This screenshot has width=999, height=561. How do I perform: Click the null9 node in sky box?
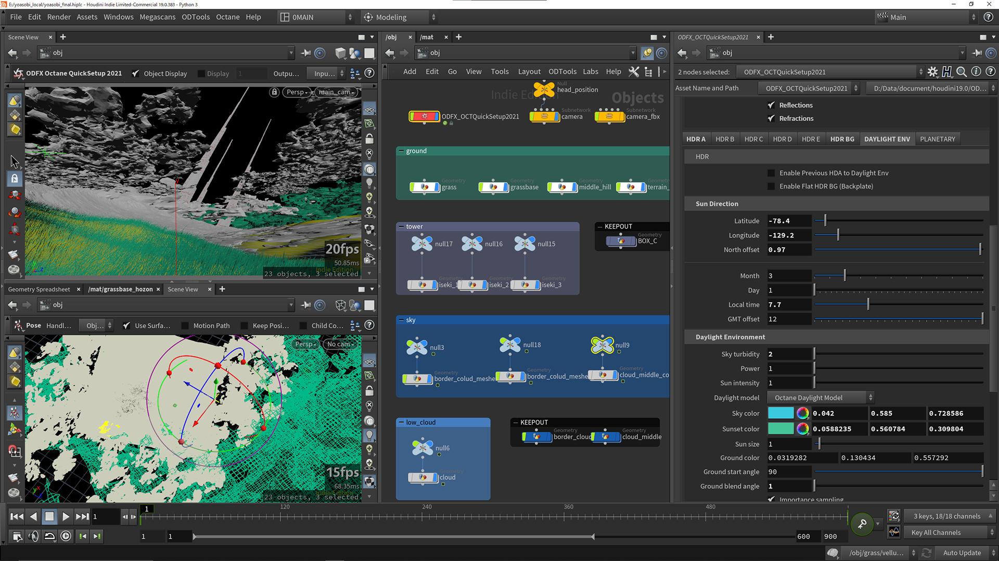[603, 345]
